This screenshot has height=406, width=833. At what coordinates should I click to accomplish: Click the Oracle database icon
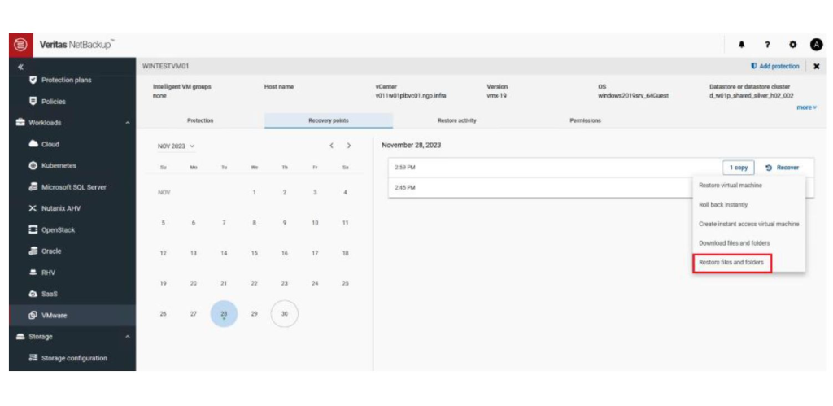(33, 251)
